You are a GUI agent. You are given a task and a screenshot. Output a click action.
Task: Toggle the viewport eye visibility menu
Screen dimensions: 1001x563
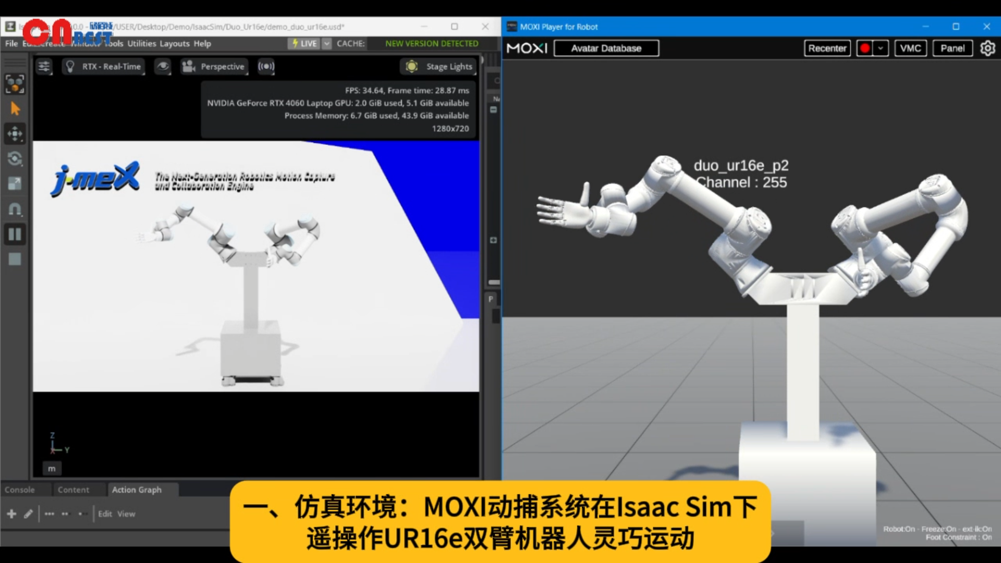click(x=163, y=67)
